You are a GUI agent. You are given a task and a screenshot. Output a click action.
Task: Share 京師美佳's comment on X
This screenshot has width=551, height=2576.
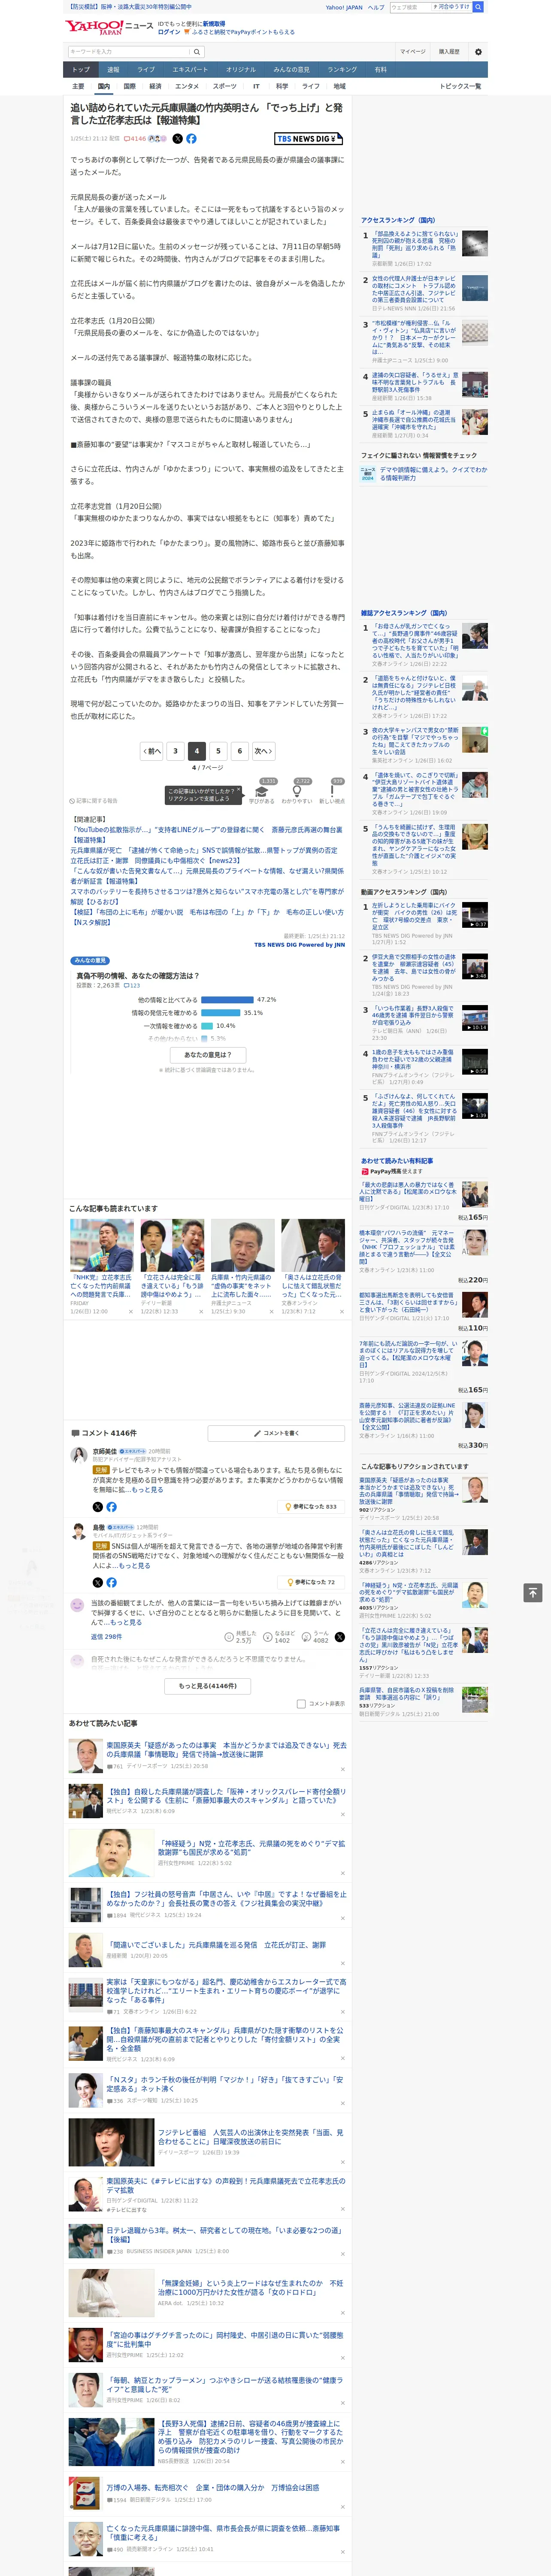coord(97,1507)
